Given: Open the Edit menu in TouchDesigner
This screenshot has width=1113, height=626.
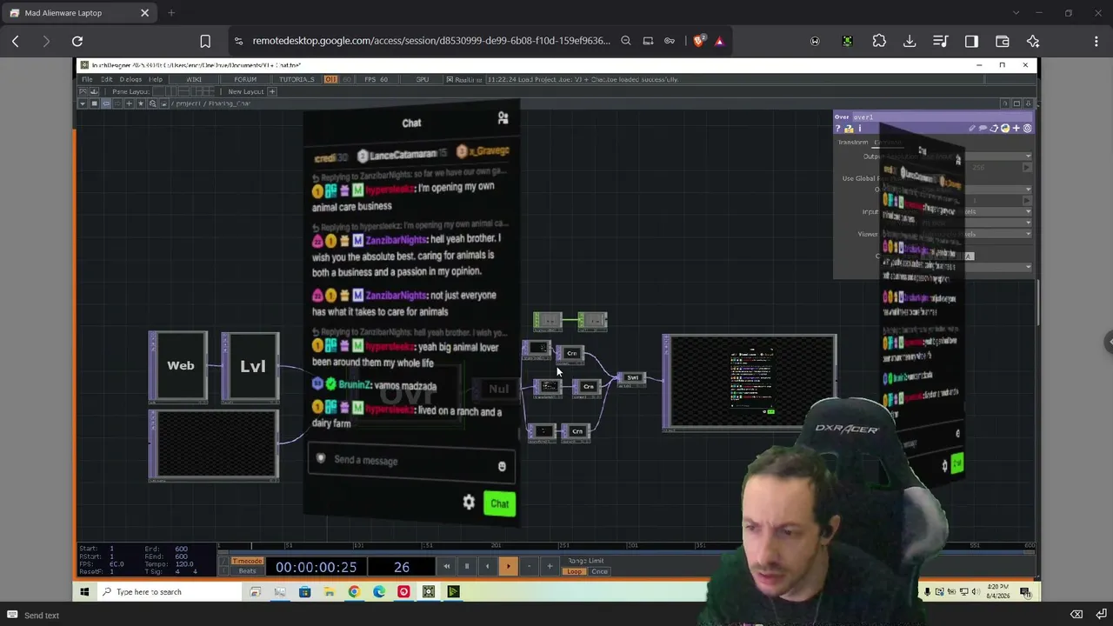Looking at the screenshot, I should pyautogui.click(x=106, y=79).
